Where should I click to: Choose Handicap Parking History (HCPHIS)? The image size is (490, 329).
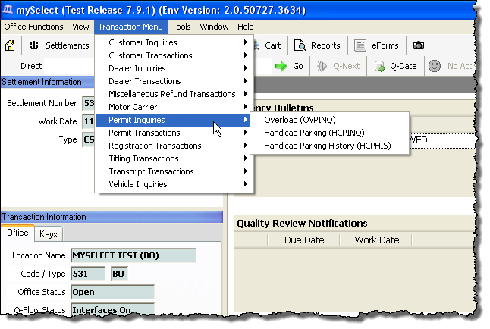(x=327, y=146)
